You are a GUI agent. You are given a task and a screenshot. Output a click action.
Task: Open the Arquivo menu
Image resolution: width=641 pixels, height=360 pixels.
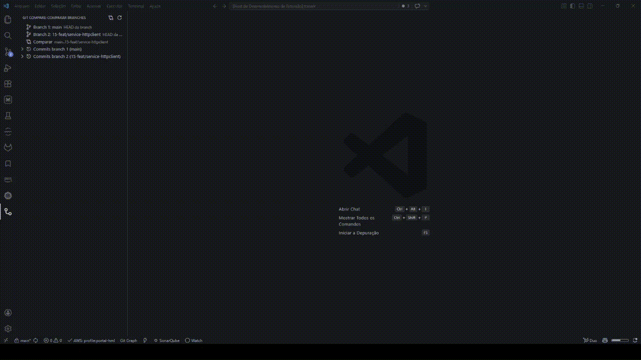coord(22,6)
